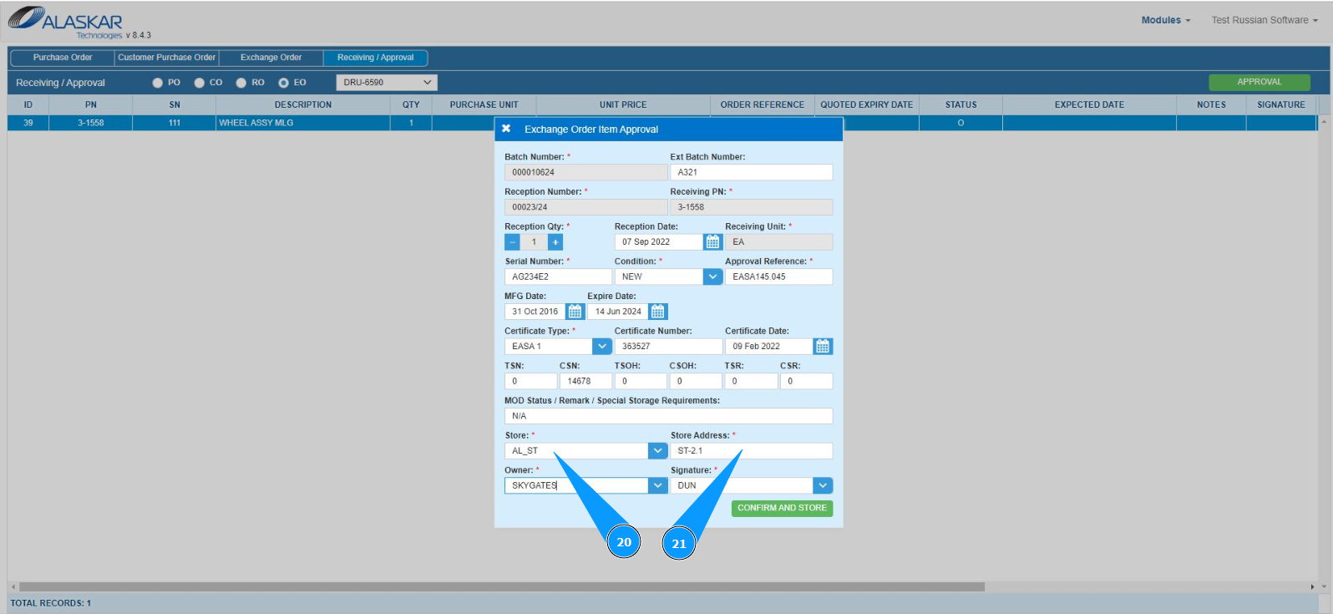Screen dimensions: 1333x614
Task: Select the CO radio button
Action: coord(200,83)
